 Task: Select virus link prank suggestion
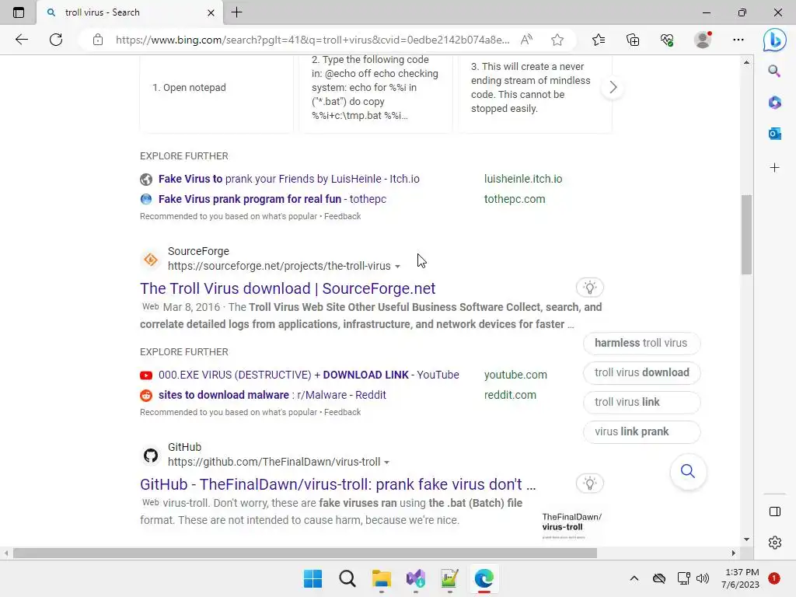(641, 431)
